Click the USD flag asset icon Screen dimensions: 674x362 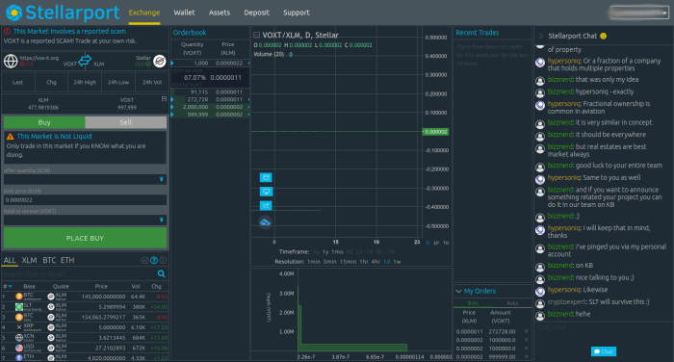pyautogui.click(x=19, y=348)
